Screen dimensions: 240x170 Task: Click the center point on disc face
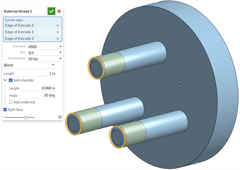(180, 82)
